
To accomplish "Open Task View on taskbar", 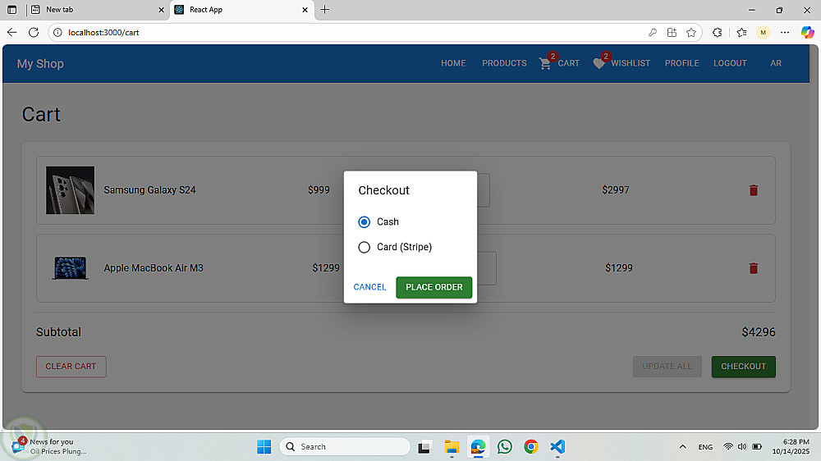I will pyautogui.click(x=424, y=447).
